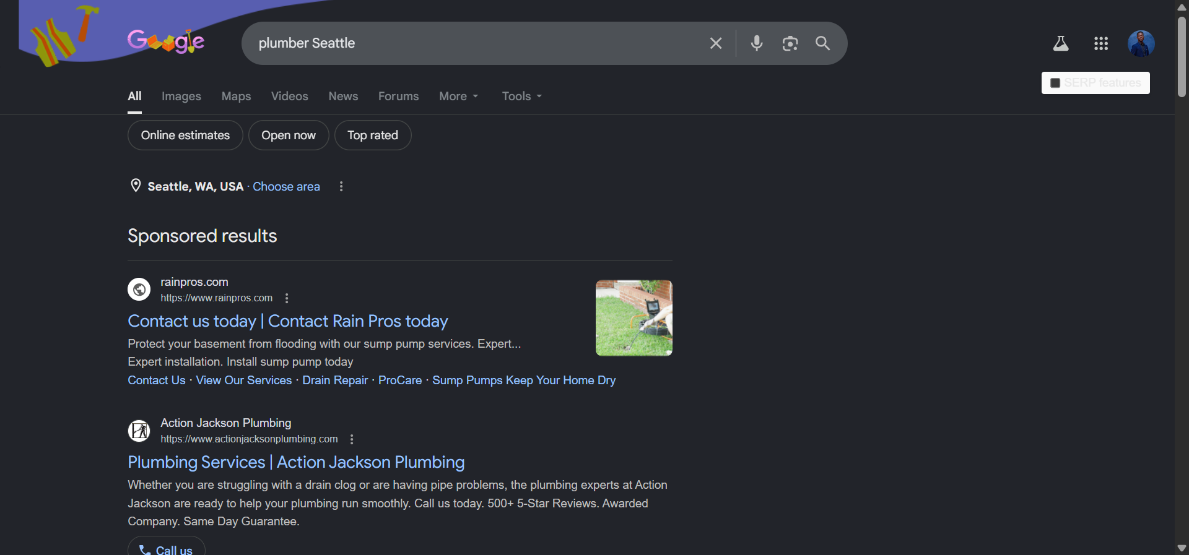The width and height of the screenshot is (1189, 555).
Task: Open the 'Contact us today | Contact Rain Pros today' ad
Action: click(x=288, y=321)
